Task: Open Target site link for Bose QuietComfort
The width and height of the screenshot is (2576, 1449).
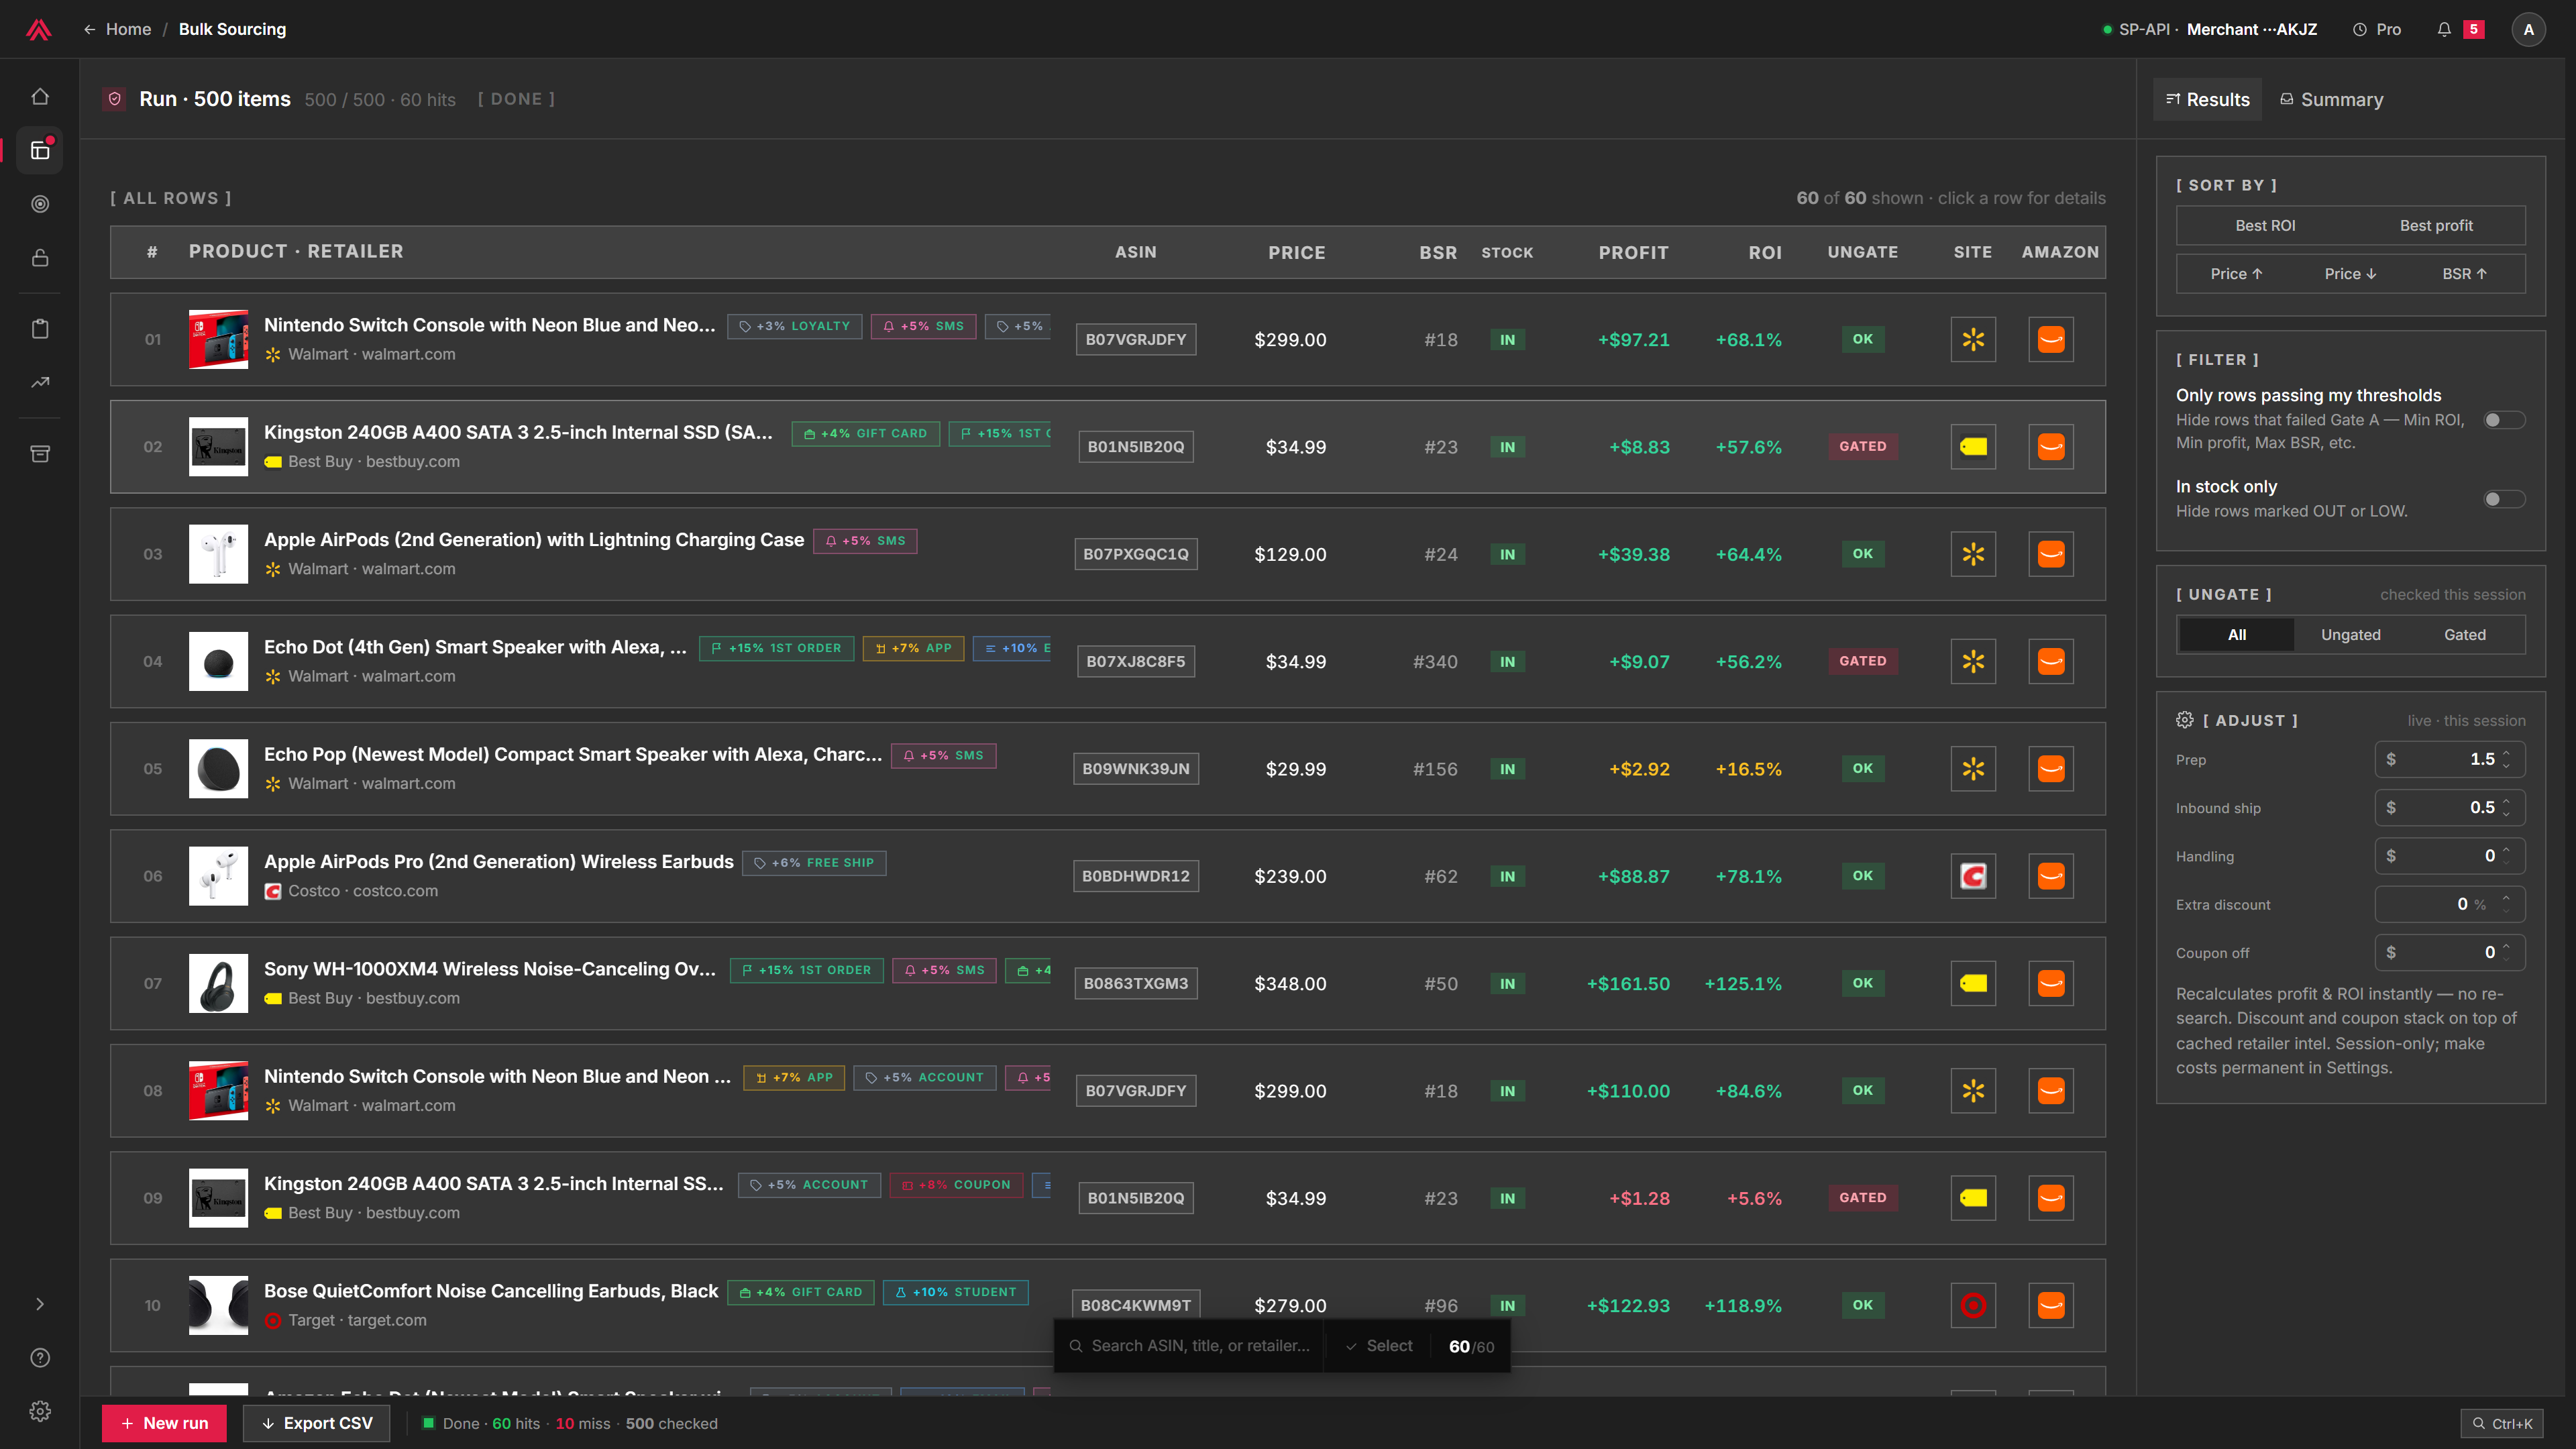Action: click(x=1973, y=1306)
